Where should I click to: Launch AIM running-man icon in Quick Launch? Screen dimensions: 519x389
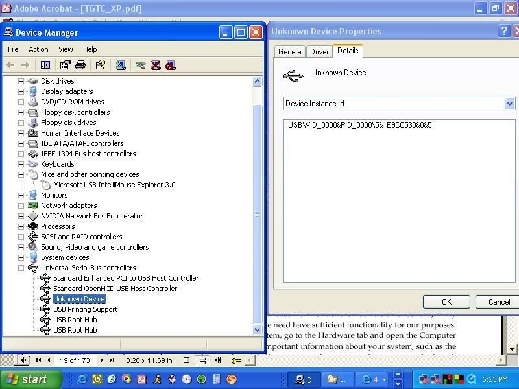coord(157,379)
